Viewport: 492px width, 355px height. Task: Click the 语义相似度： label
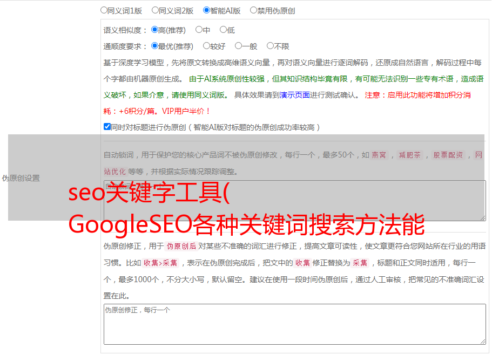click(x=125, y=30)
